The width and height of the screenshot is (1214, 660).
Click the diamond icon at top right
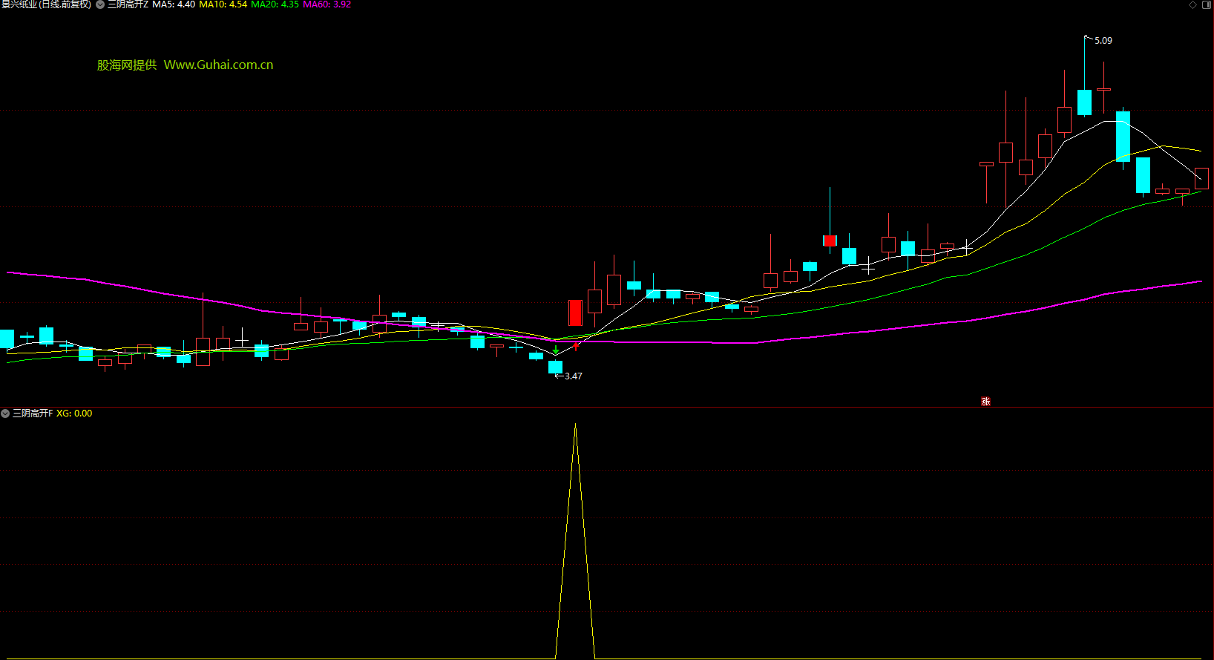point(1193,4)
